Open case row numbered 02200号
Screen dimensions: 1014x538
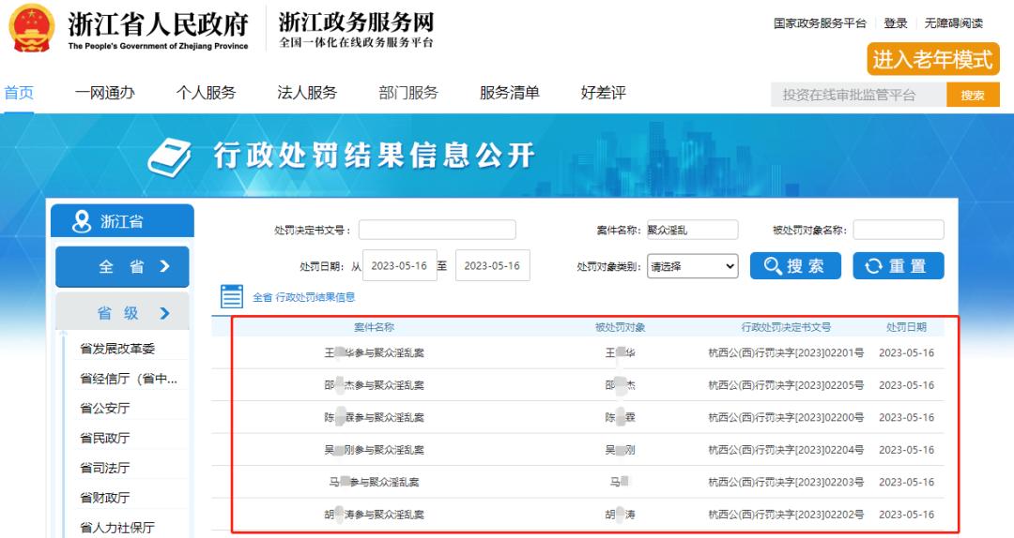[x=577, y=417]
